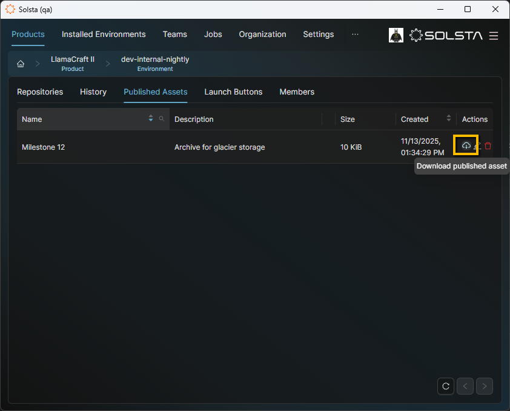Viewport: 510px width, 411px height.
Task: Show the Members tab
Action: pos(297,92)
